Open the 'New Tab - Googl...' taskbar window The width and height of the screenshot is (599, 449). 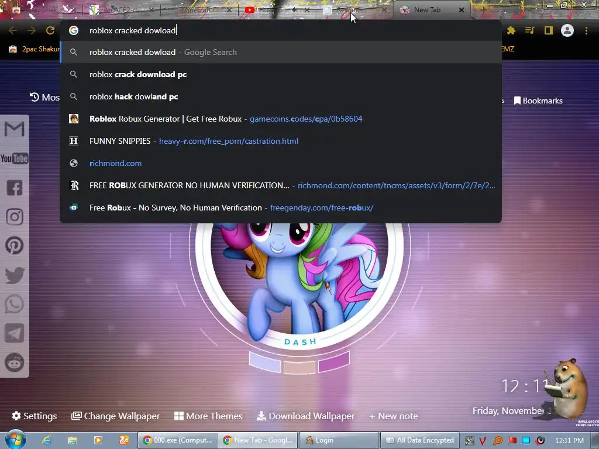point(258,440)
